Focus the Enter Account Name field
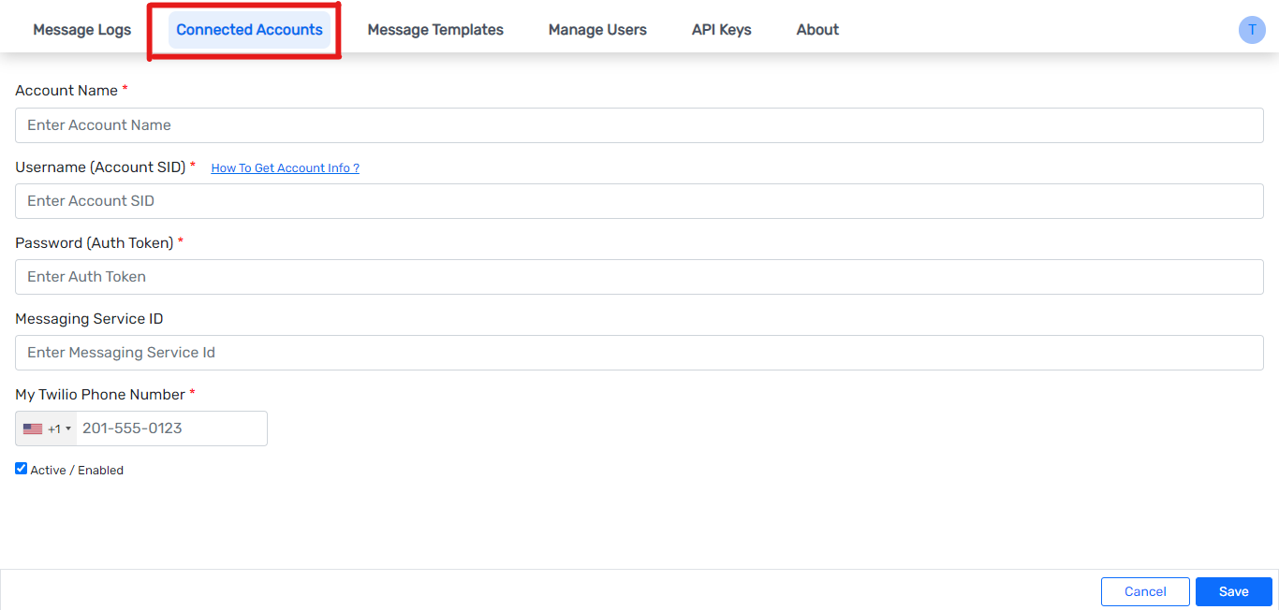 pyautogui.click(x=639, y=125)
